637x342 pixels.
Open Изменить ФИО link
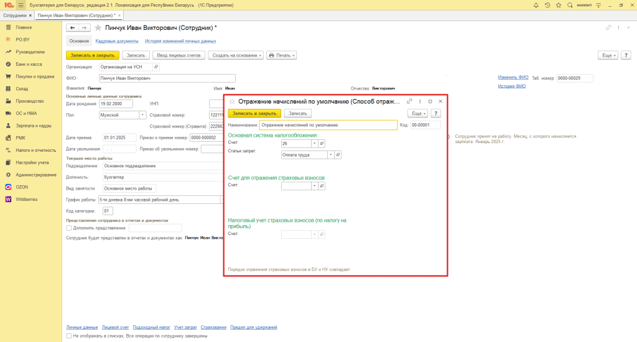513,77
